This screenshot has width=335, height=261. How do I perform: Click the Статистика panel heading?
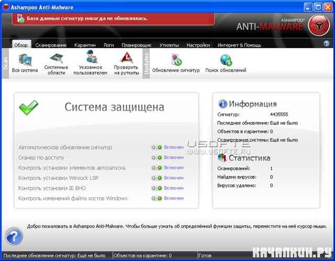click(249, 158)
